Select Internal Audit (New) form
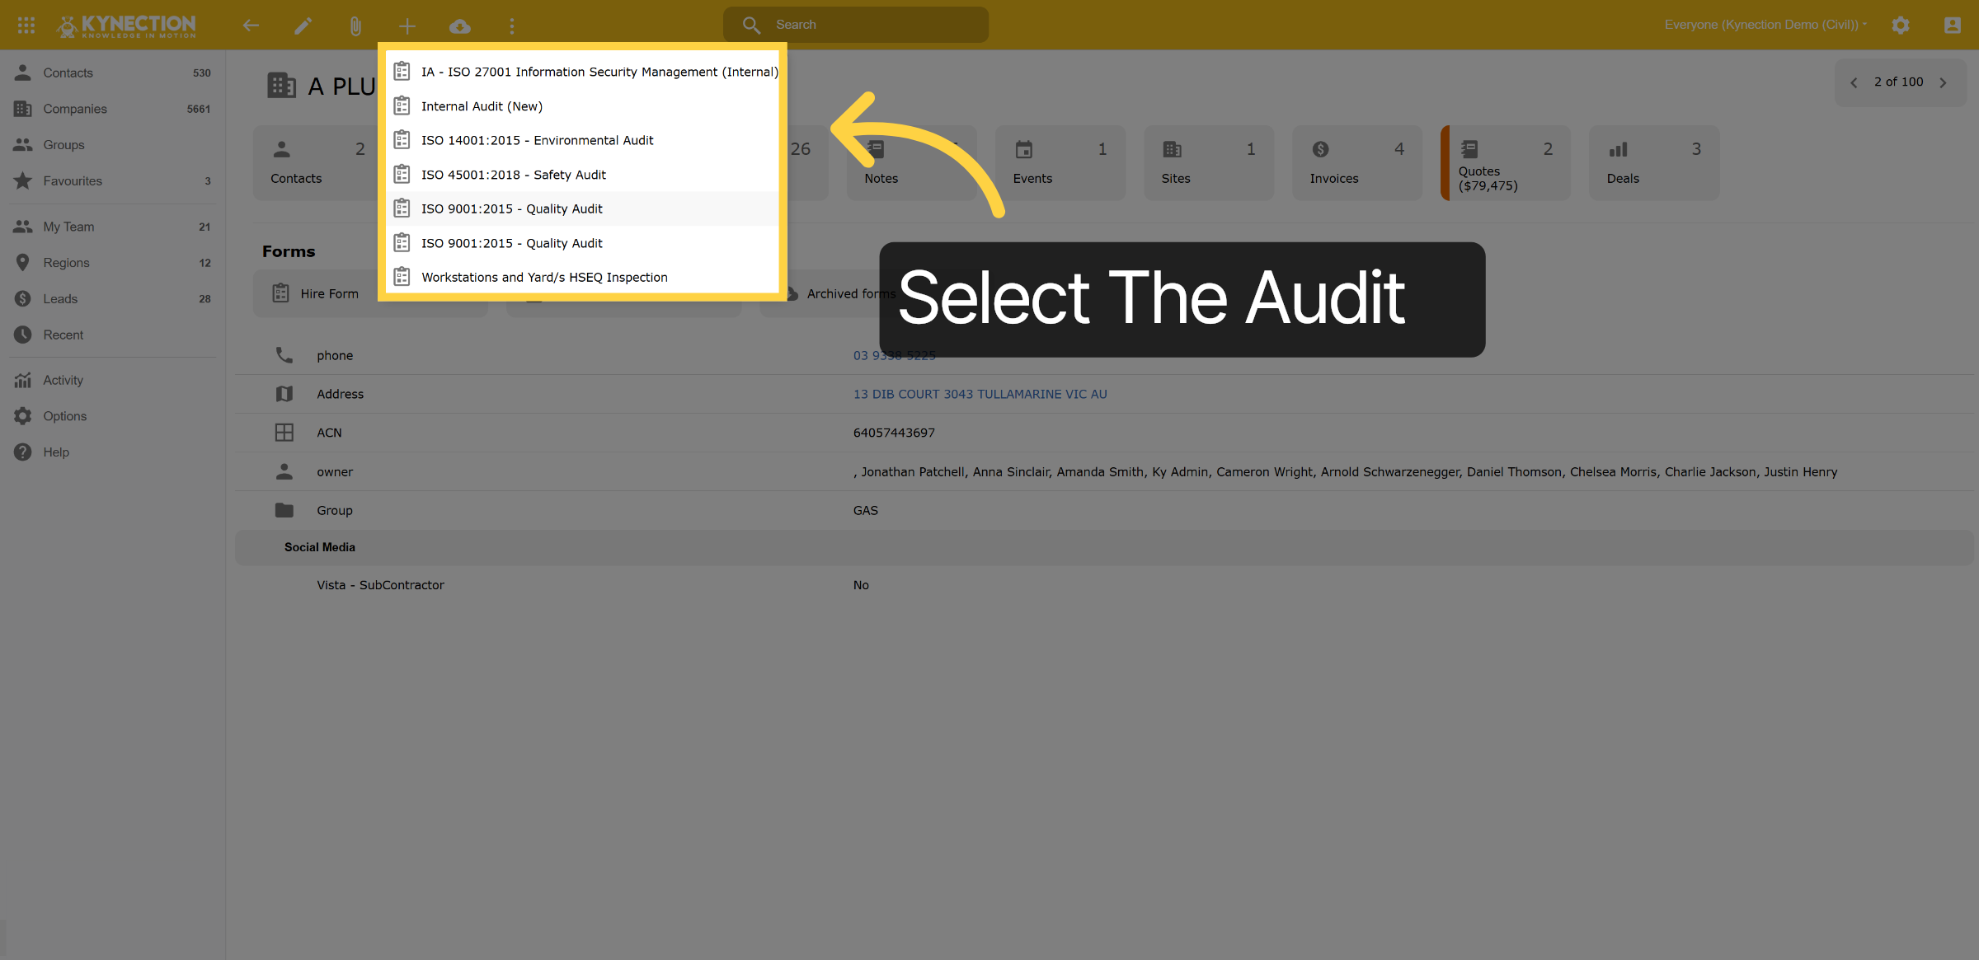Image resolution: width=1979 pixels, height=960 pixels. click(582, 106)
